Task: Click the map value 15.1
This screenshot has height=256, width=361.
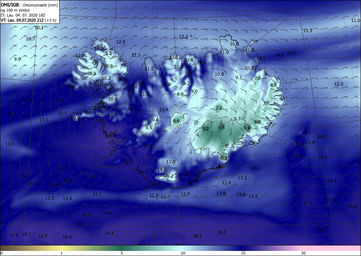Action: pos(306,132)
